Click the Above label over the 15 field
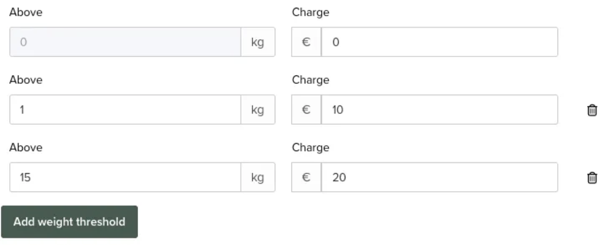The height and width of the screenshot is (245, 605). 26,147
